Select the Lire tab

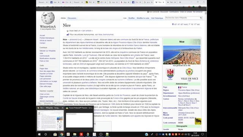(x=125, y=18)
